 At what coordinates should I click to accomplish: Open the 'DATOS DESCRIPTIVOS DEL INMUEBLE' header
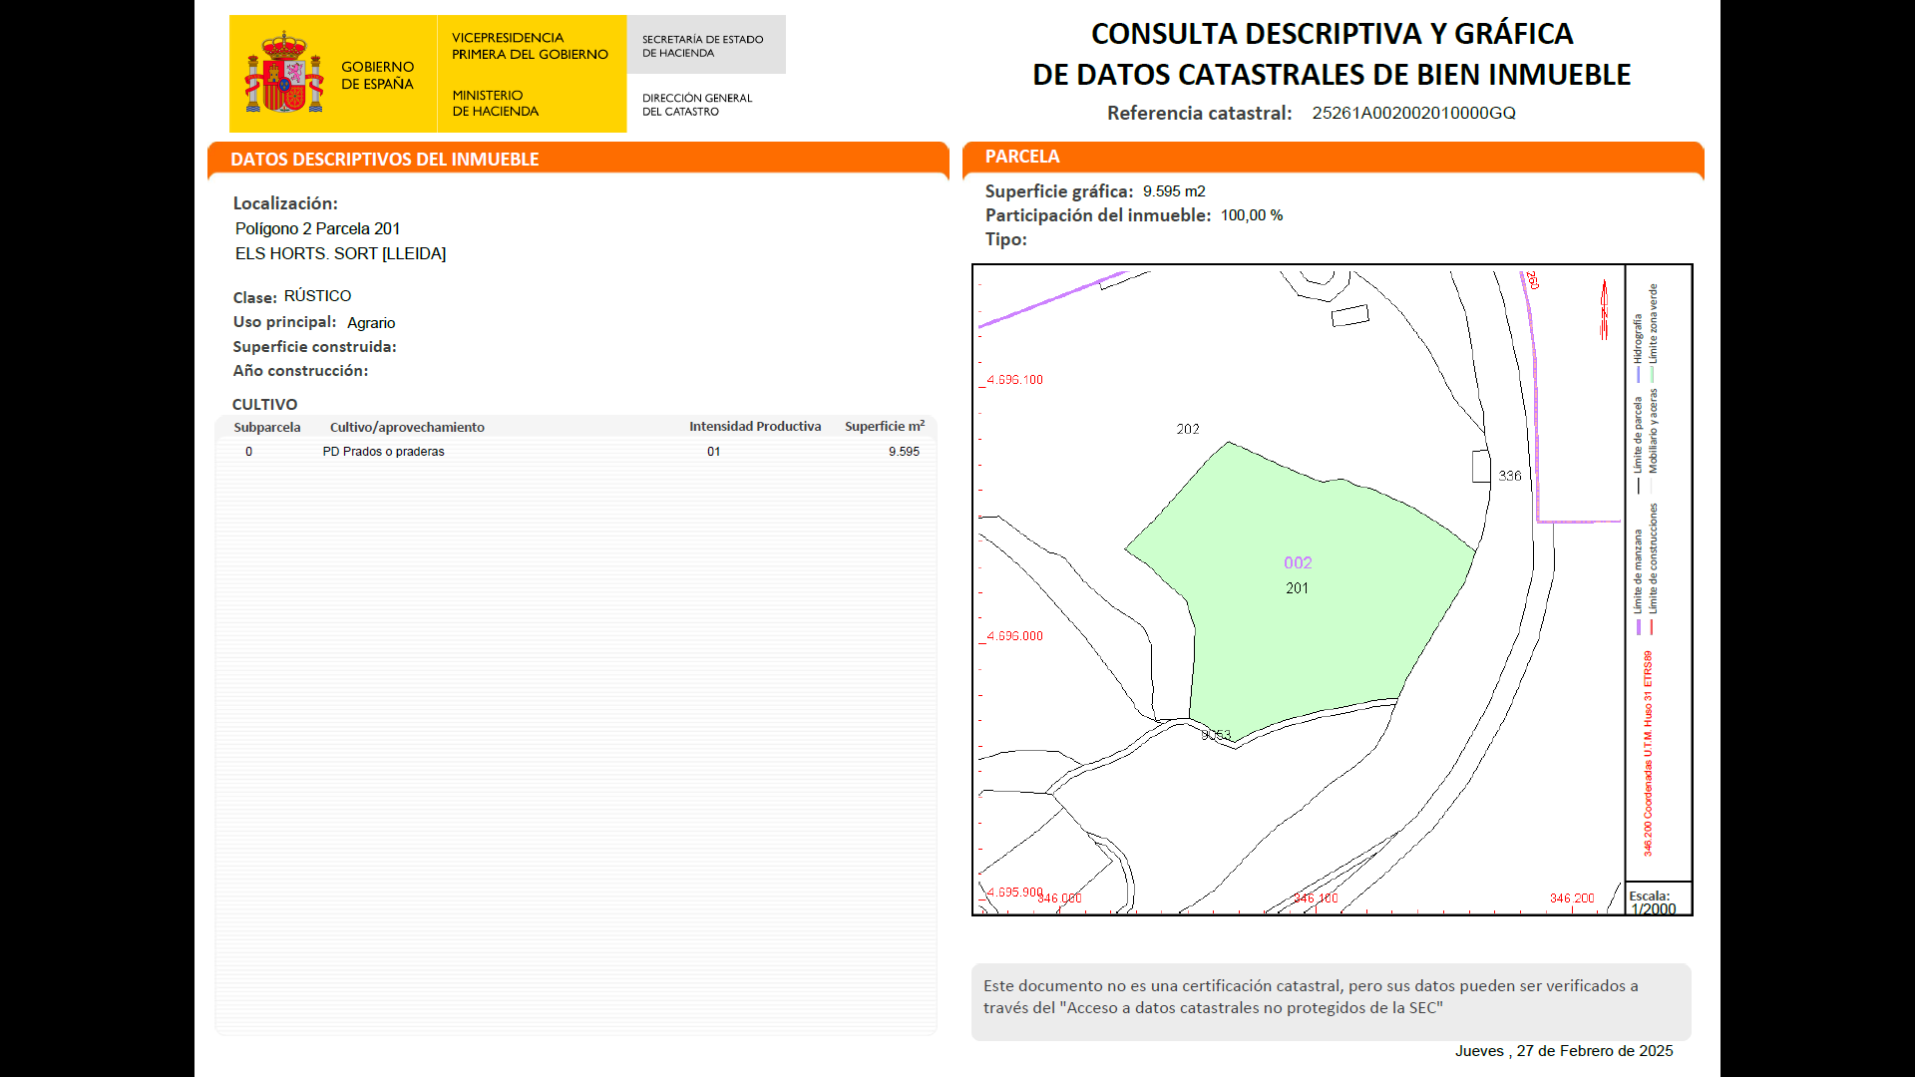(384, 160)
